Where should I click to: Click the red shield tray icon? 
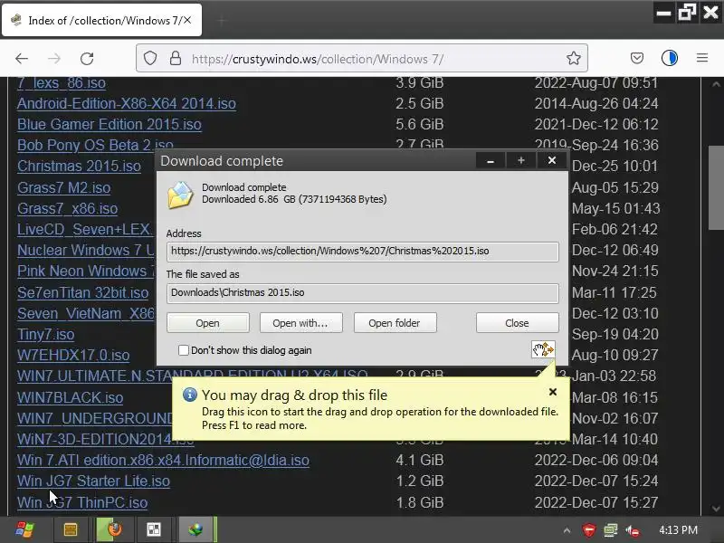(x=589, y=530)
